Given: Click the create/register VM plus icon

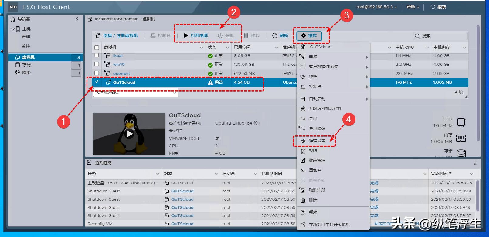Looking at the screenshot, I should 97,35.
